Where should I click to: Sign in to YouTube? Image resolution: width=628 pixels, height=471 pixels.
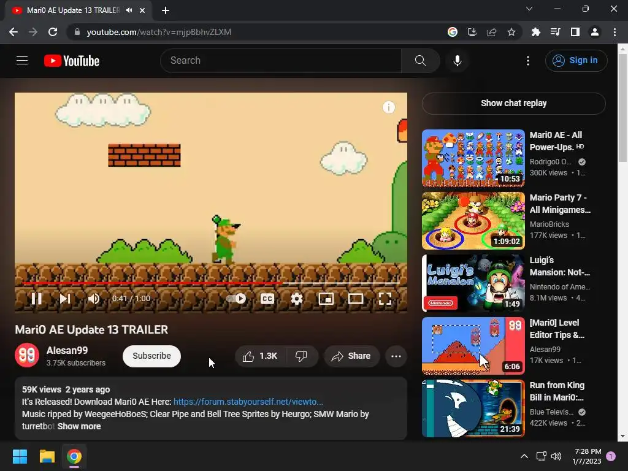click(x=576, y=61)
